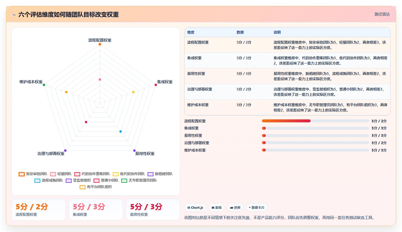Click the Chart.js chip icon
This screenshot has height=232, width=402.
(x=189, y=208)
